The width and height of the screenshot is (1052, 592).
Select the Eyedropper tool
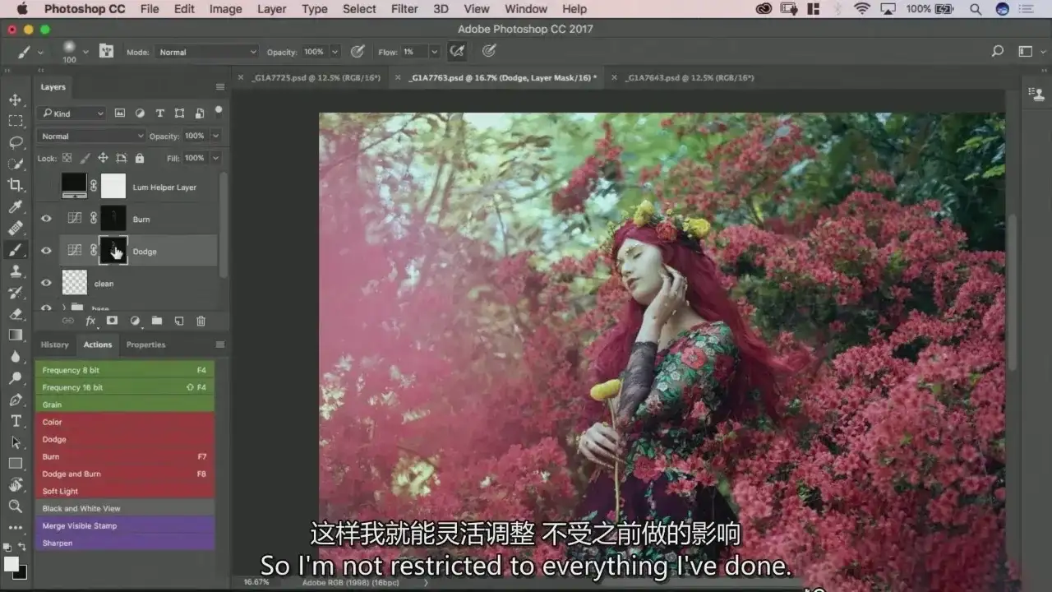point(16,206)
